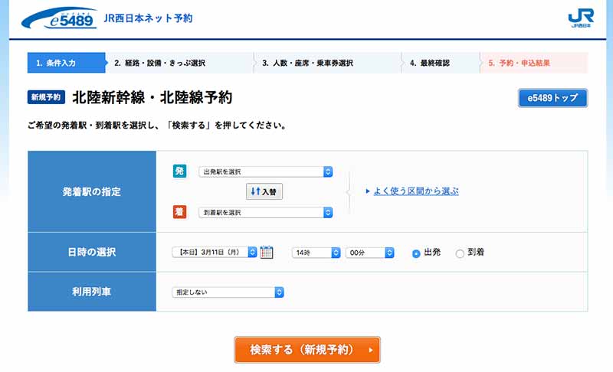Open the date dropdown showing 3月11日
This screenshot has width=613, height=372.
click(x=215, y=252)
